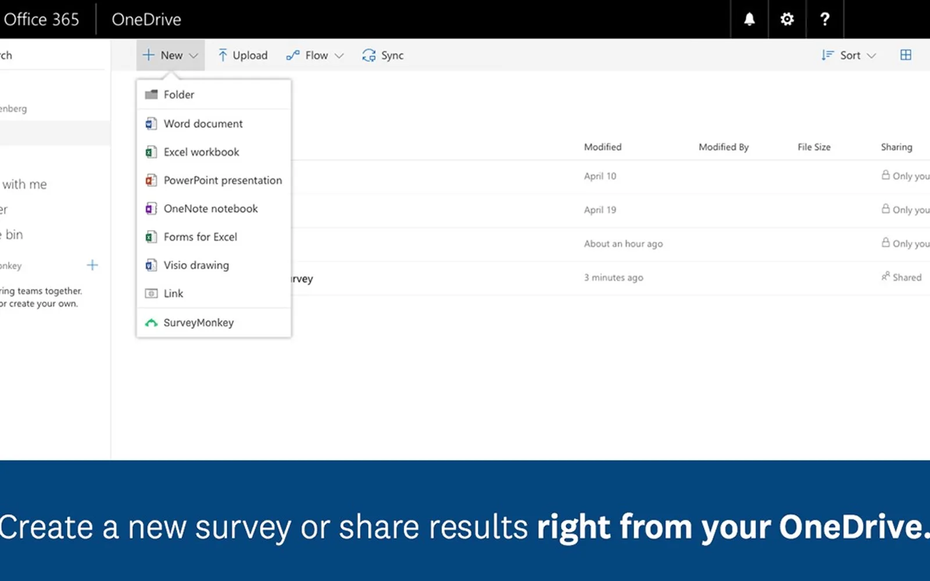Viewport: 930px width, 581px height.
Task: Click the plus icon in the sidebar
Action: (x=92, y=266)
